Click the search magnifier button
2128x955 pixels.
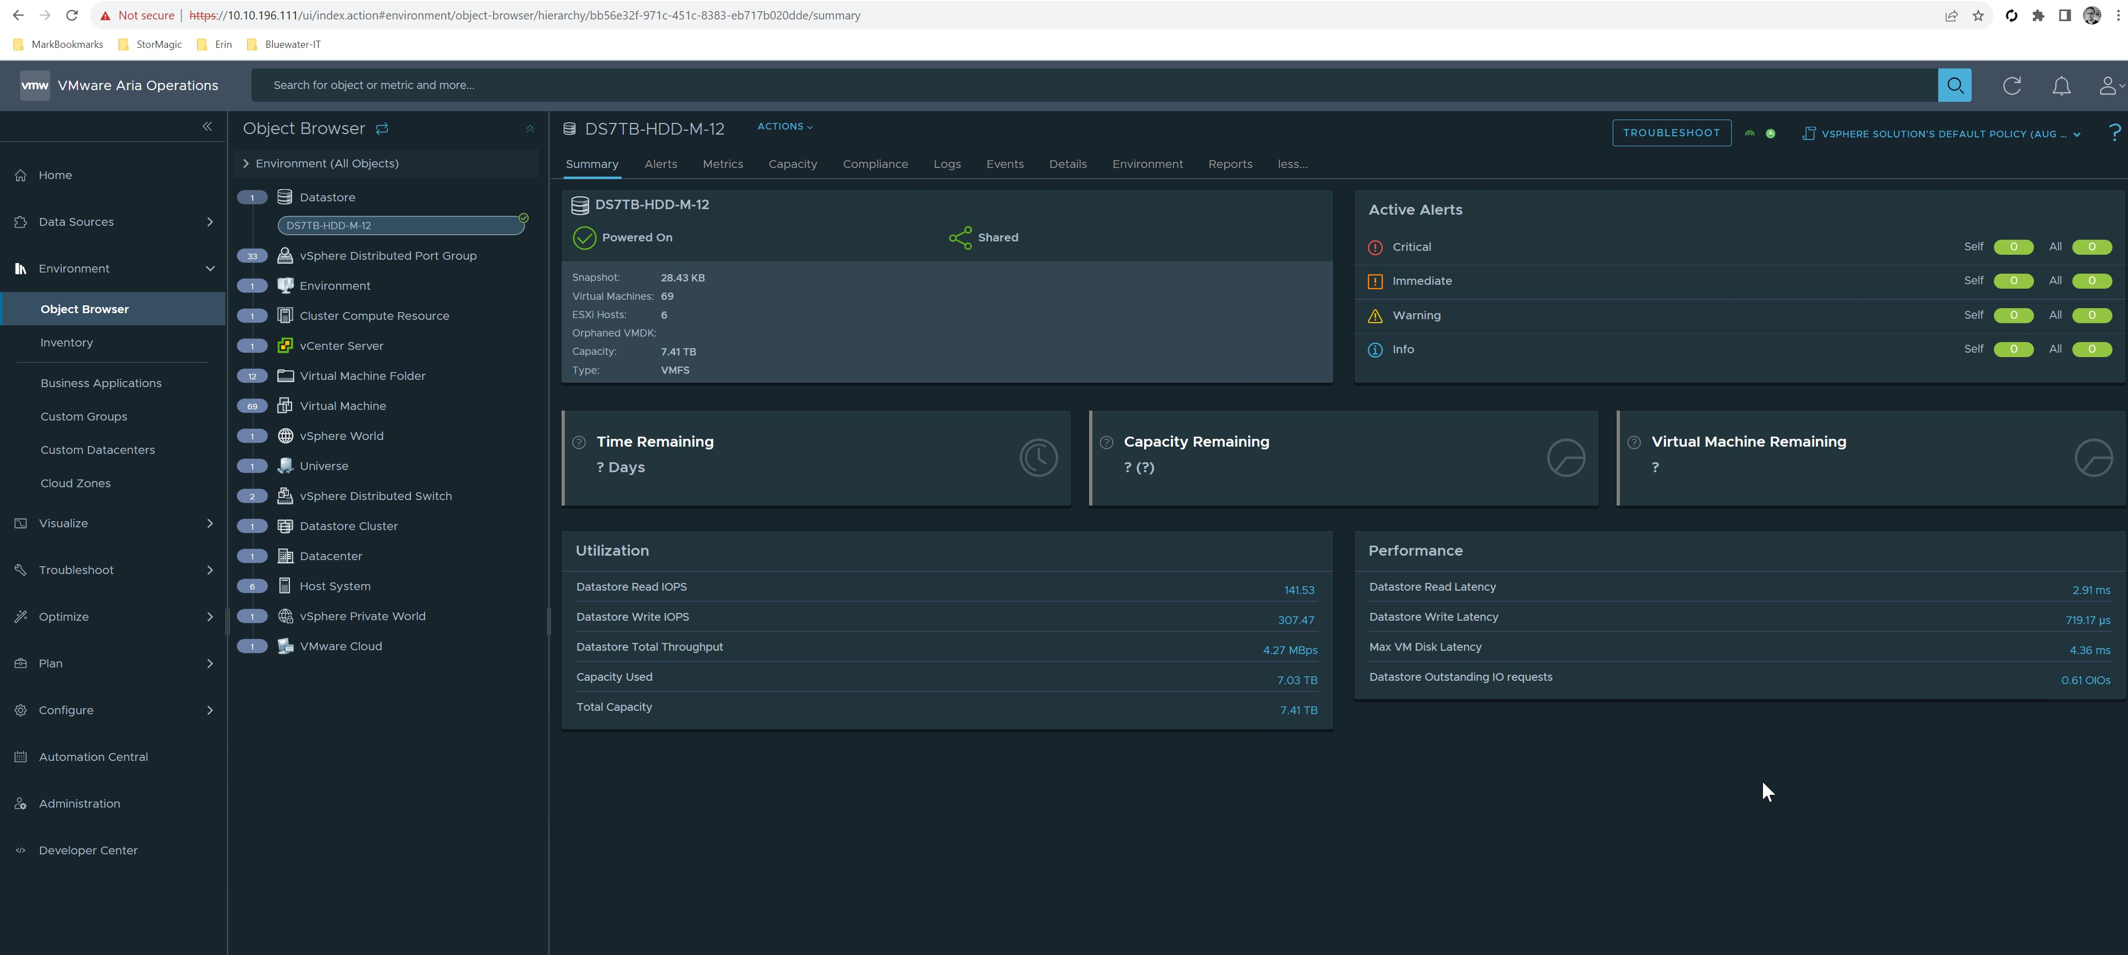click(x=1954, y=85)
